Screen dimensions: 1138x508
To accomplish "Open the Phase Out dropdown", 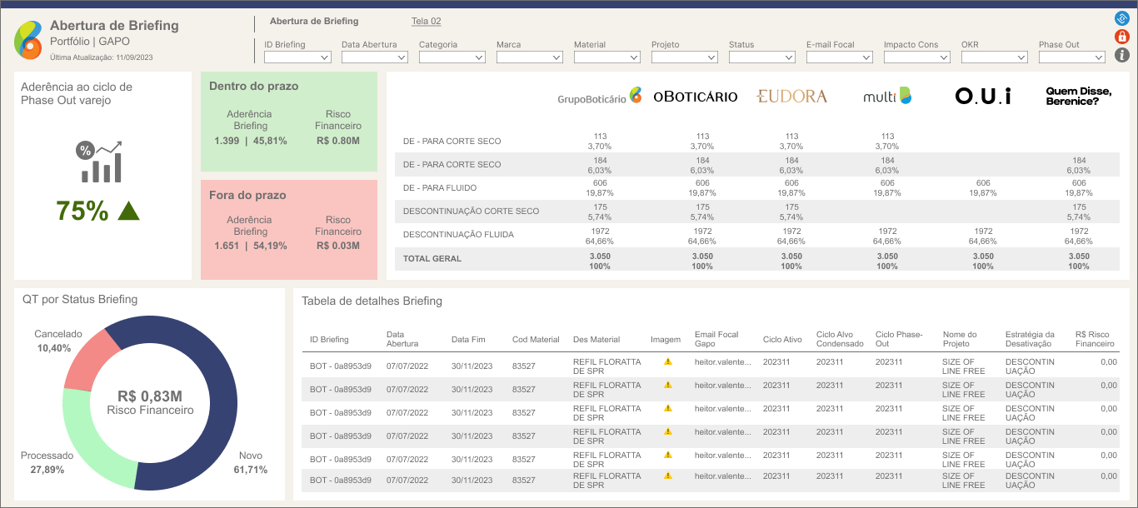I will click(1071, 57).
